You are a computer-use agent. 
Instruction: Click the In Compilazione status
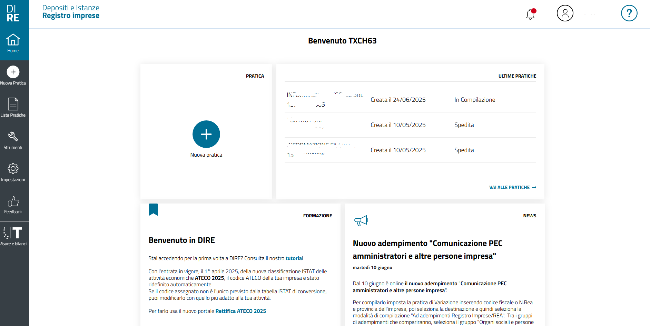(x=475, y=100)
